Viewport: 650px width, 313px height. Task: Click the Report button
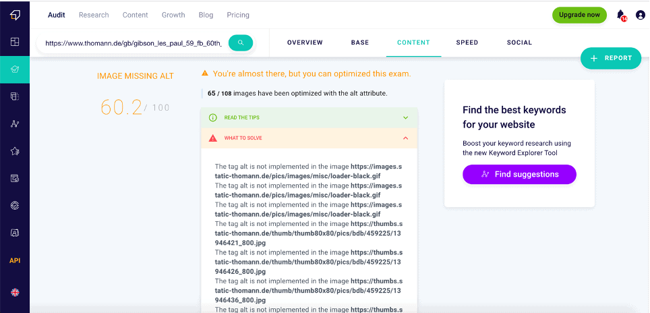tap(611, 58)
